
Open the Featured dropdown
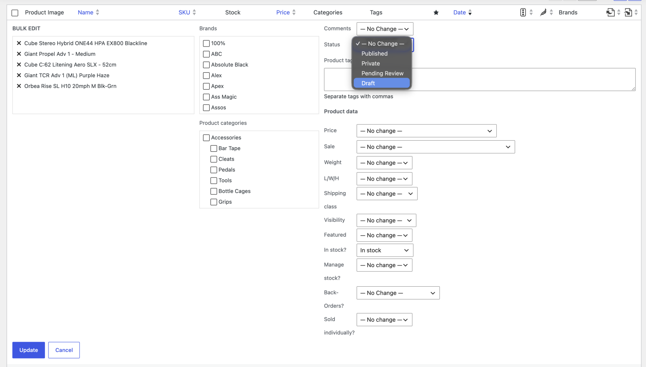(x=385, y=235)
